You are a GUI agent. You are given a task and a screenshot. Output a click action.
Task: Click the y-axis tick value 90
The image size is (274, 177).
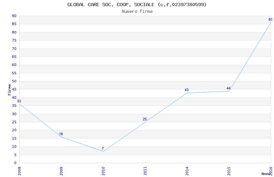14,16
